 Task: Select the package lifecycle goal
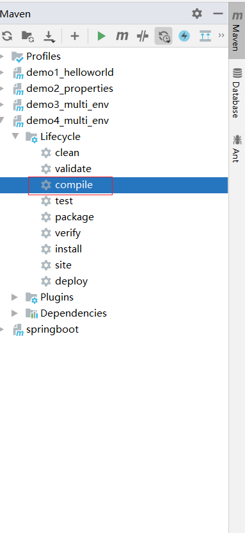pos(74,217)
